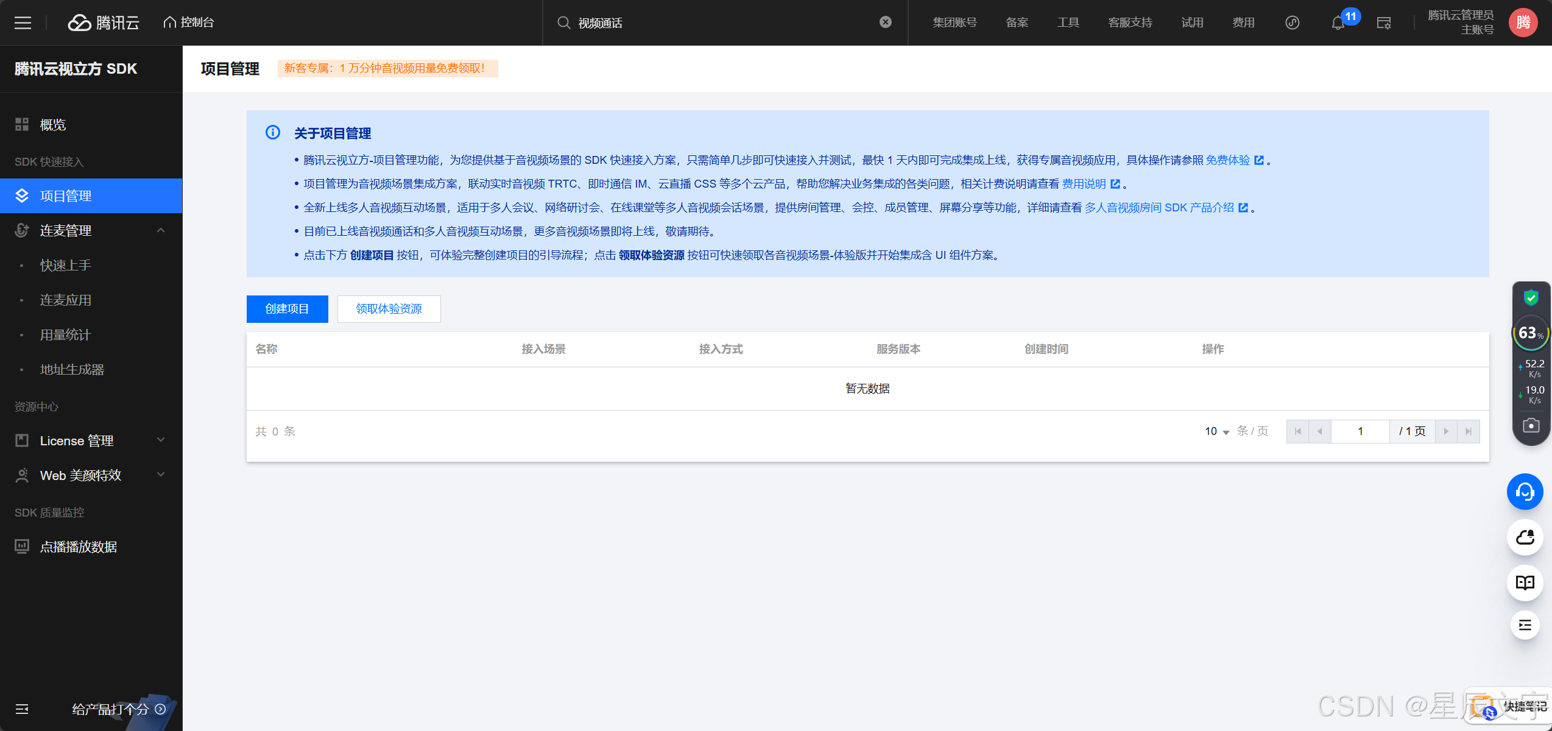Image resolution: width=1552 pixels, height=731 pixels.
Task: Expand the Web 美颜特效 menu
Action: [161, 475]
